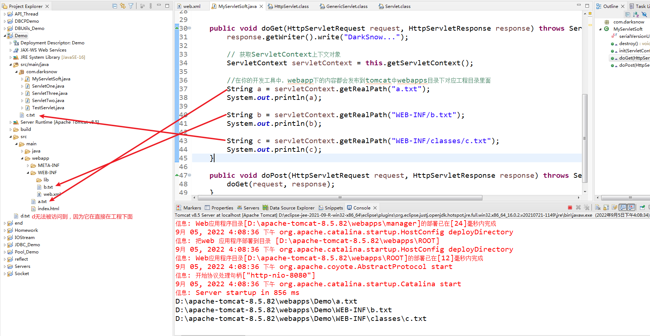Image resolution: width=650 pixels, height=336 pixels.
Task: Close the Console view tab
Action: [x=375, y=208]
